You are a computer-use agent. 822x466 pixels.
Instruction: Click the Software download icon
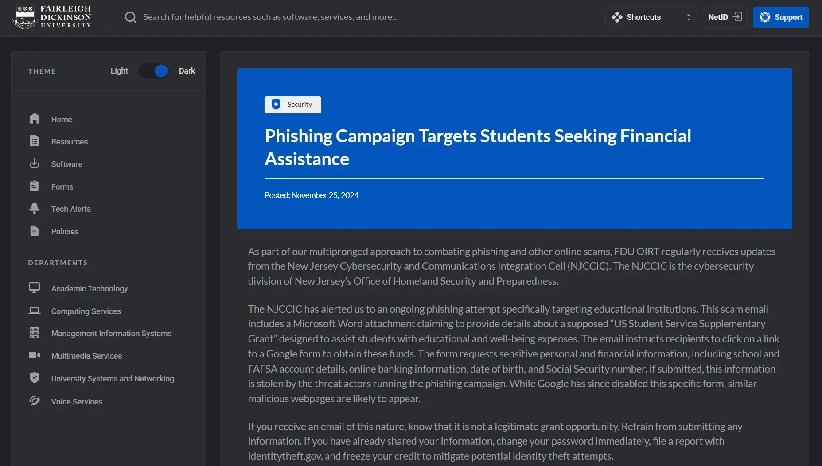[35, 163]
